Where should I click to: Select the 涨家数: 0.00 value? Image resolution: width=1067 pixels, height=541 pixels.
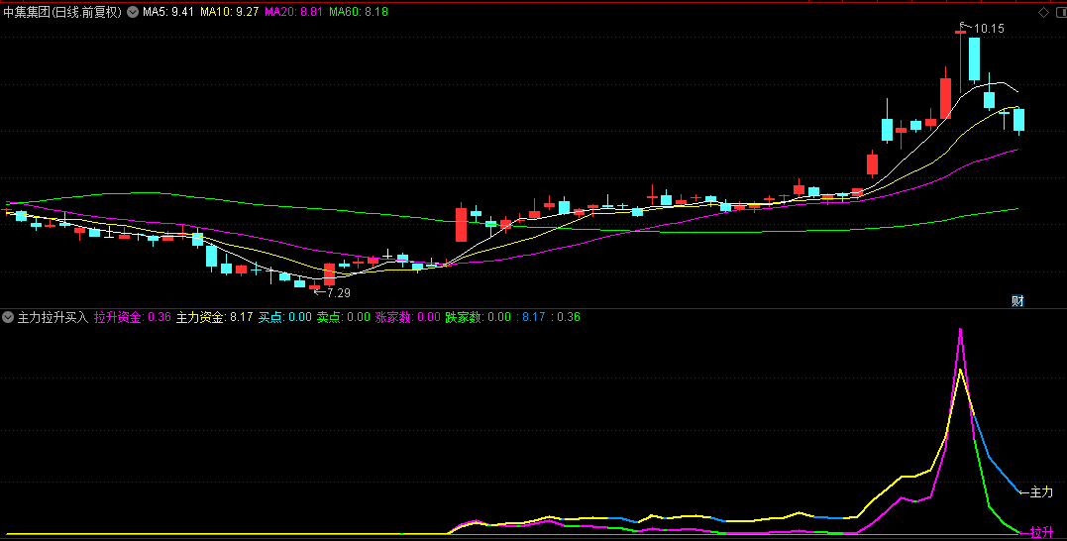(x=408, y=317)
